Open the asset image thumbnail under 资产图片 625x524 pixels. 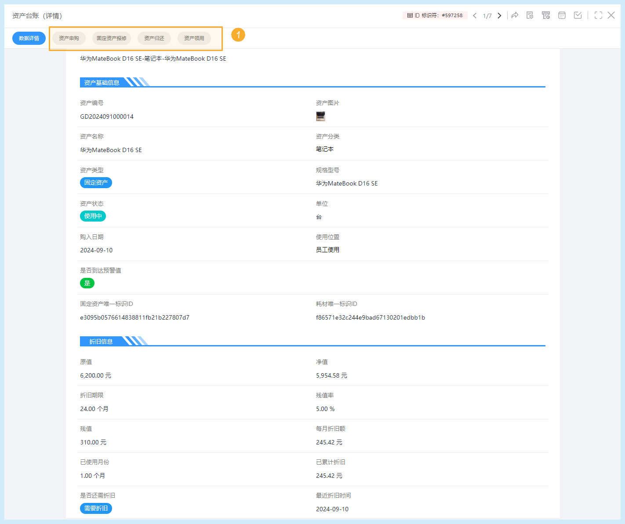[x=320, y=116]
